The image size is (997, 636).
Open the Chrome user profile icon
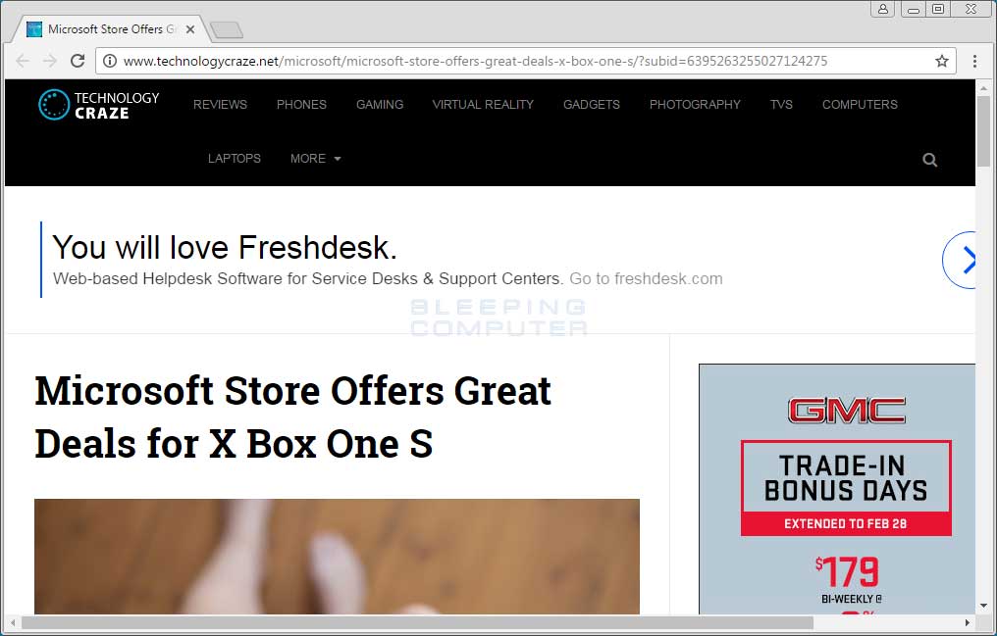[x=882, y=9]
